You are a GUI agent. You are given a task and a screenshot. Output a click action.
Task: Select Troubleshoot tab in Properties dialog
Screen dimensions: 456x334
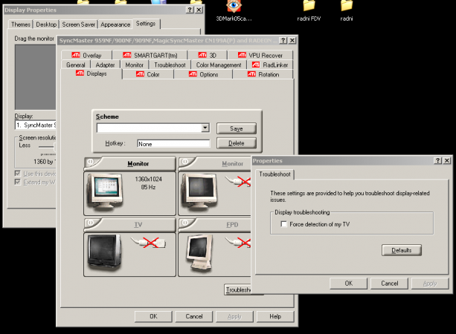(274, 174)
